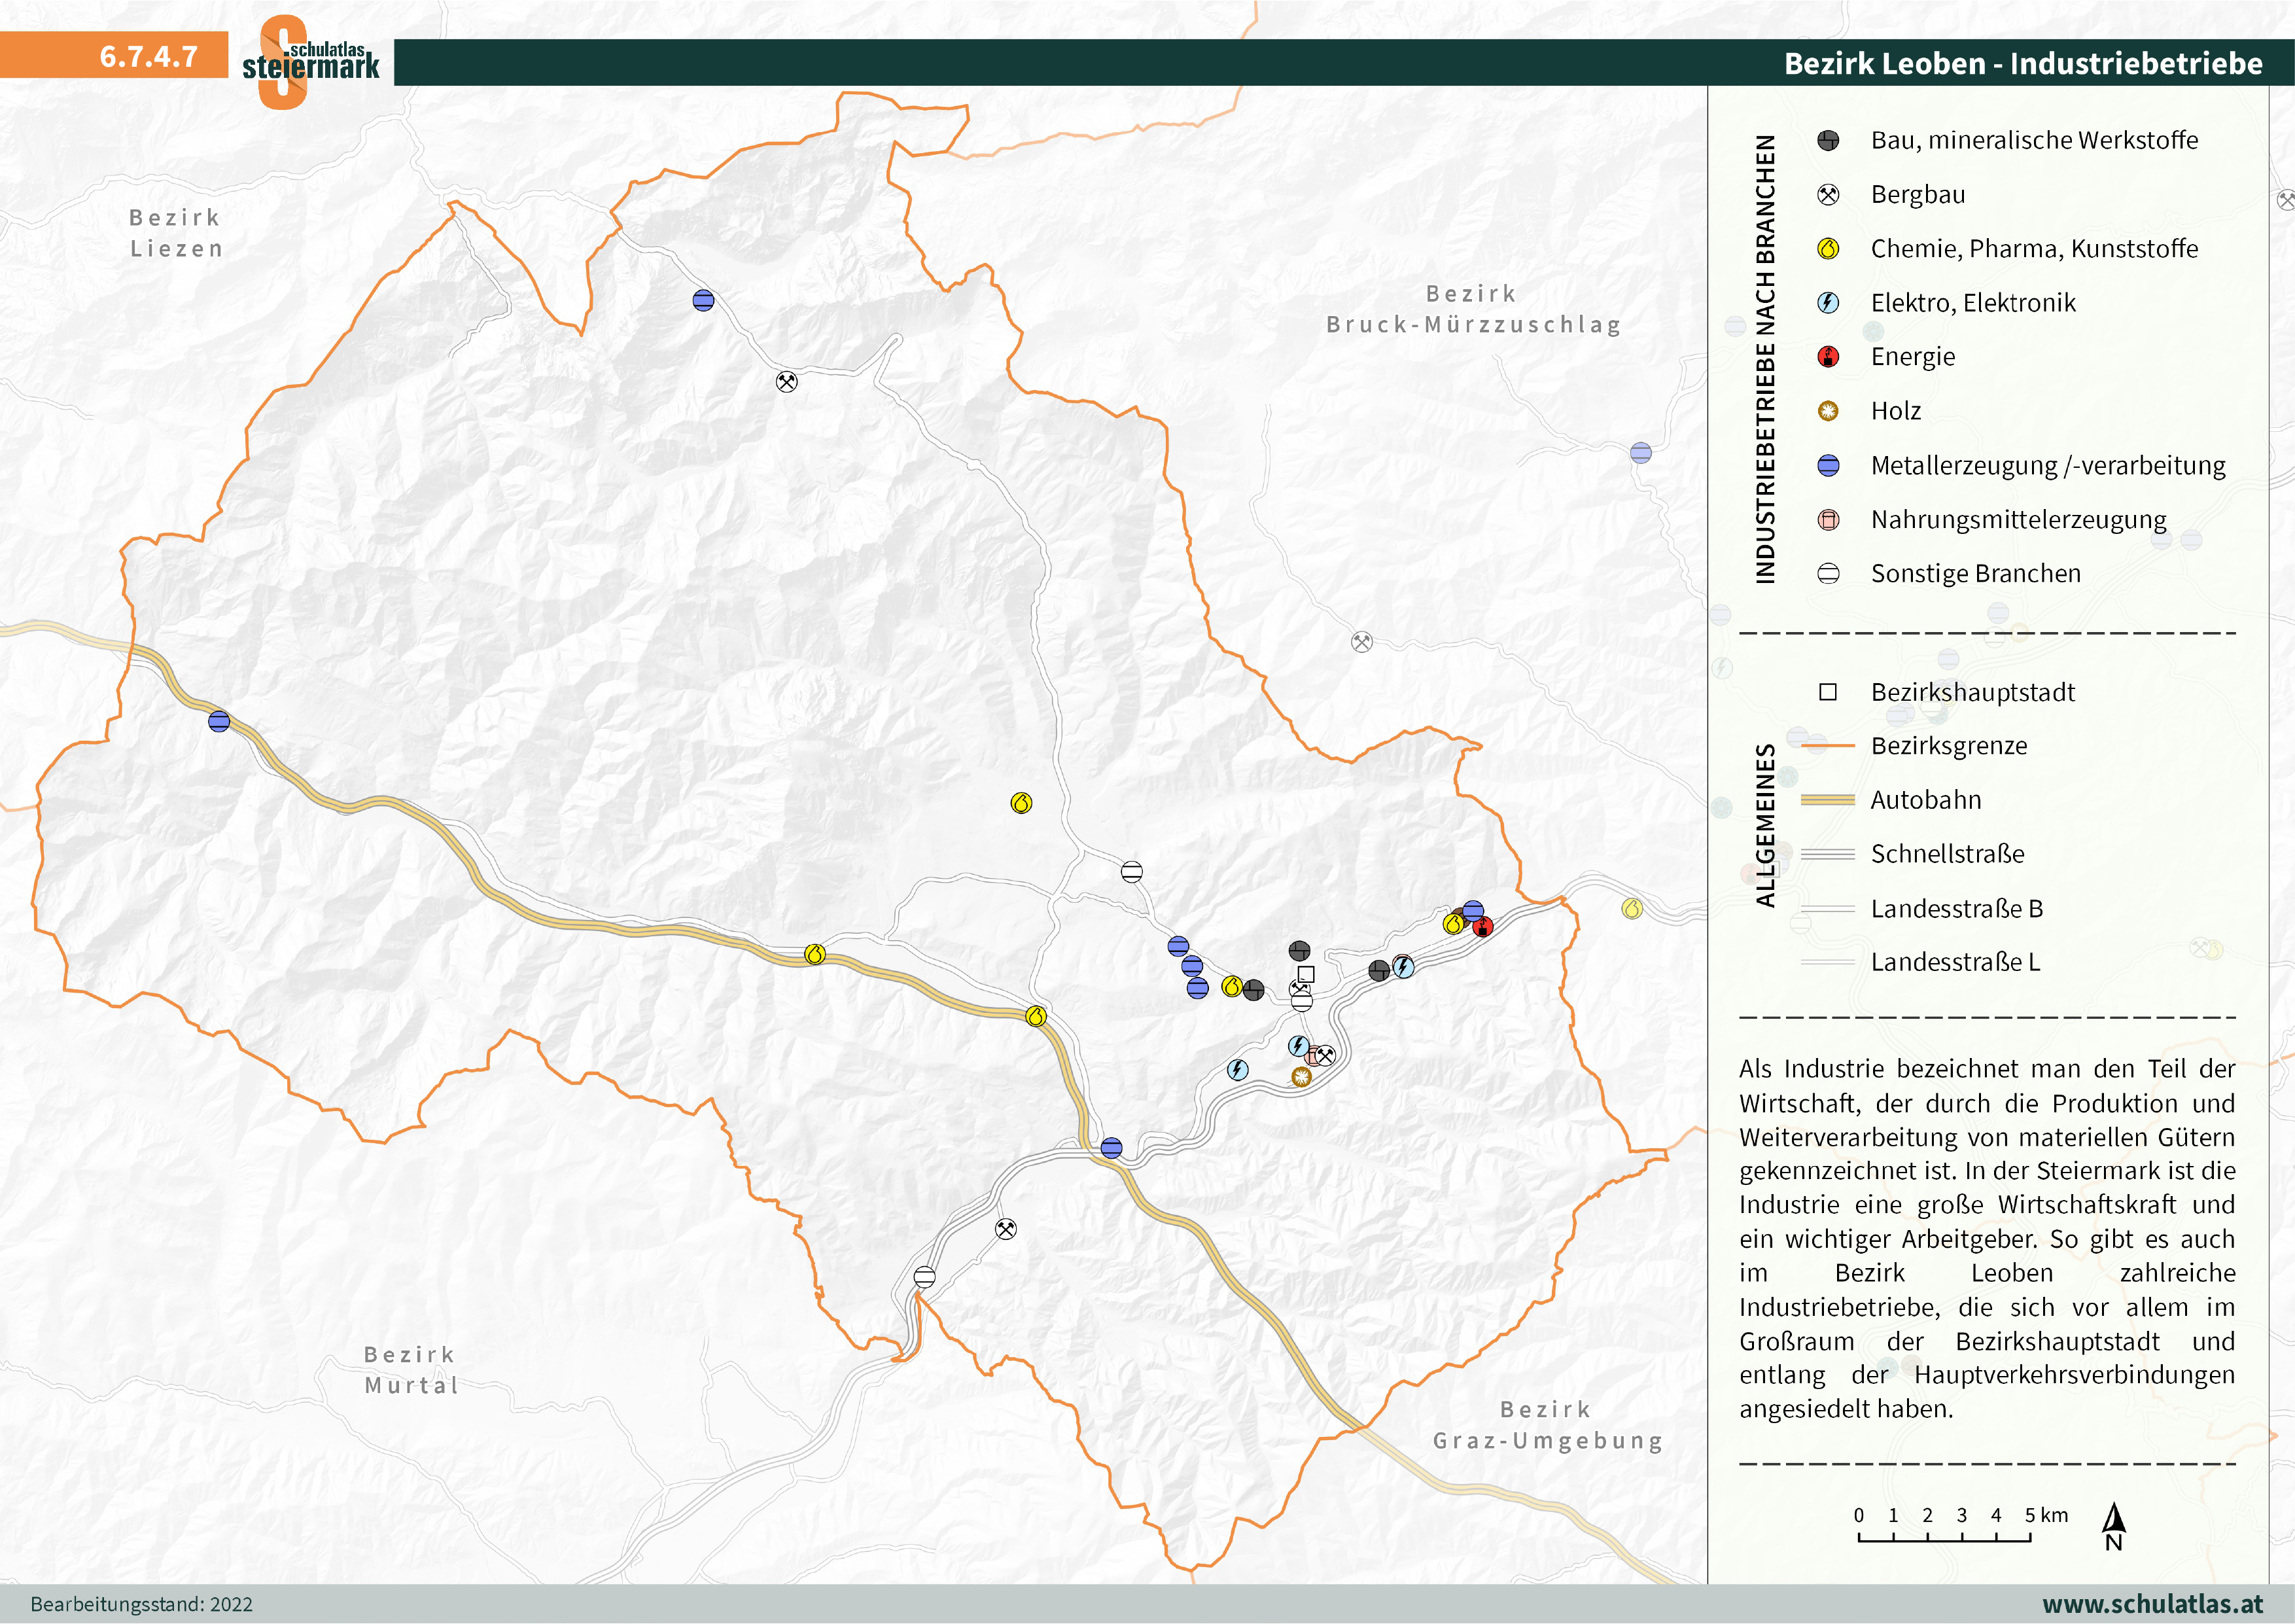Select the Holz legend symbol
The height and width of the screenshot is (1624, 2295).
coord(1827,411)
